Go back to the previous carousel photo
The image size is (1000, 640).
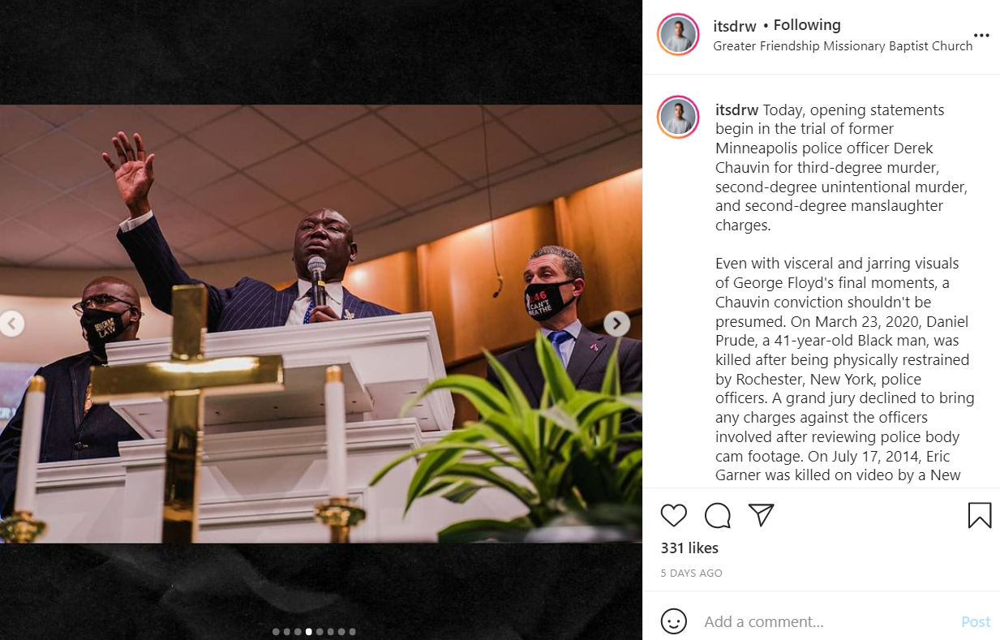[x=11, y=324]
